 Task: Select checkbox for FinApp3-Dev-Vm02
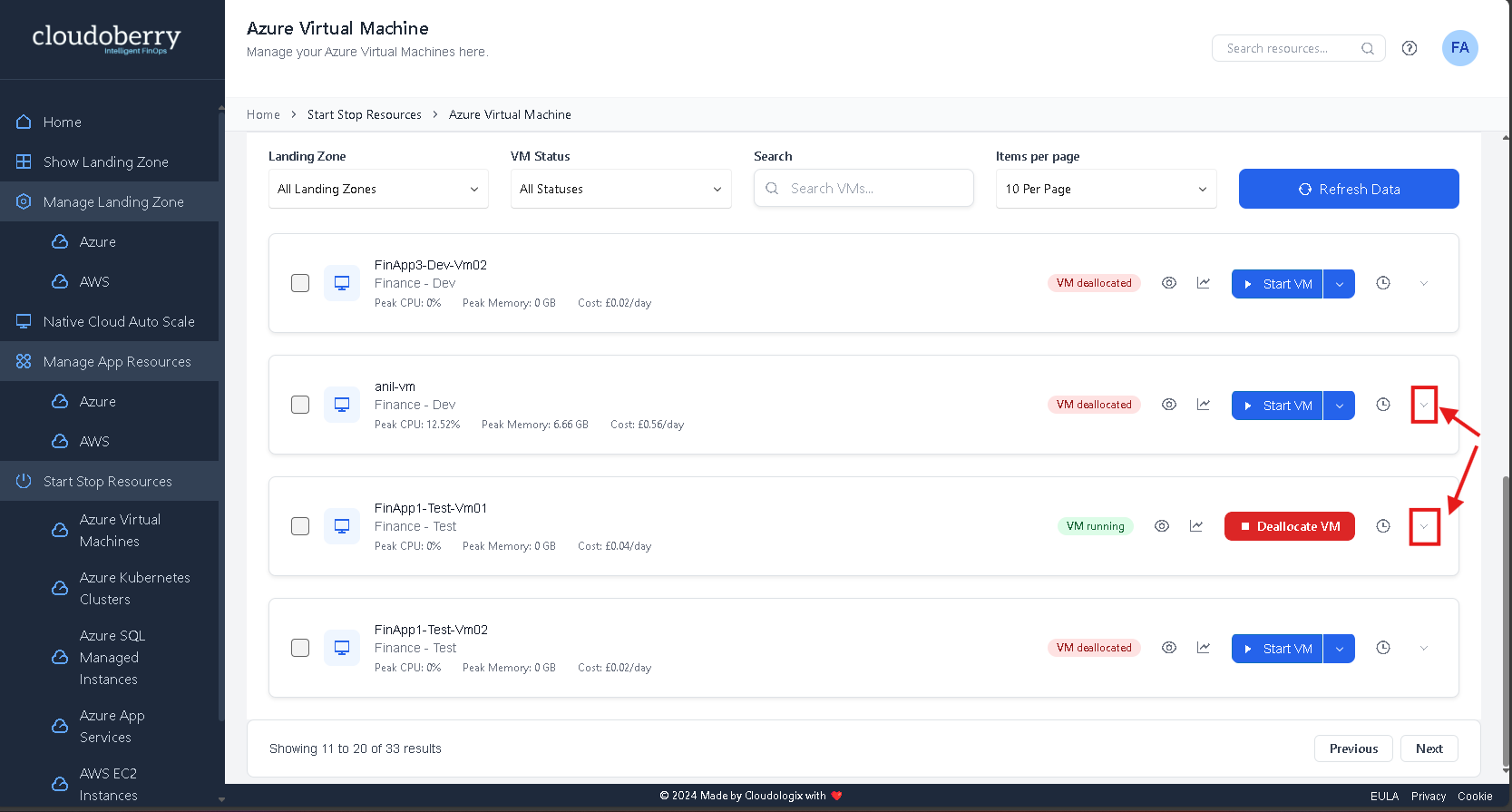(300, 283)
